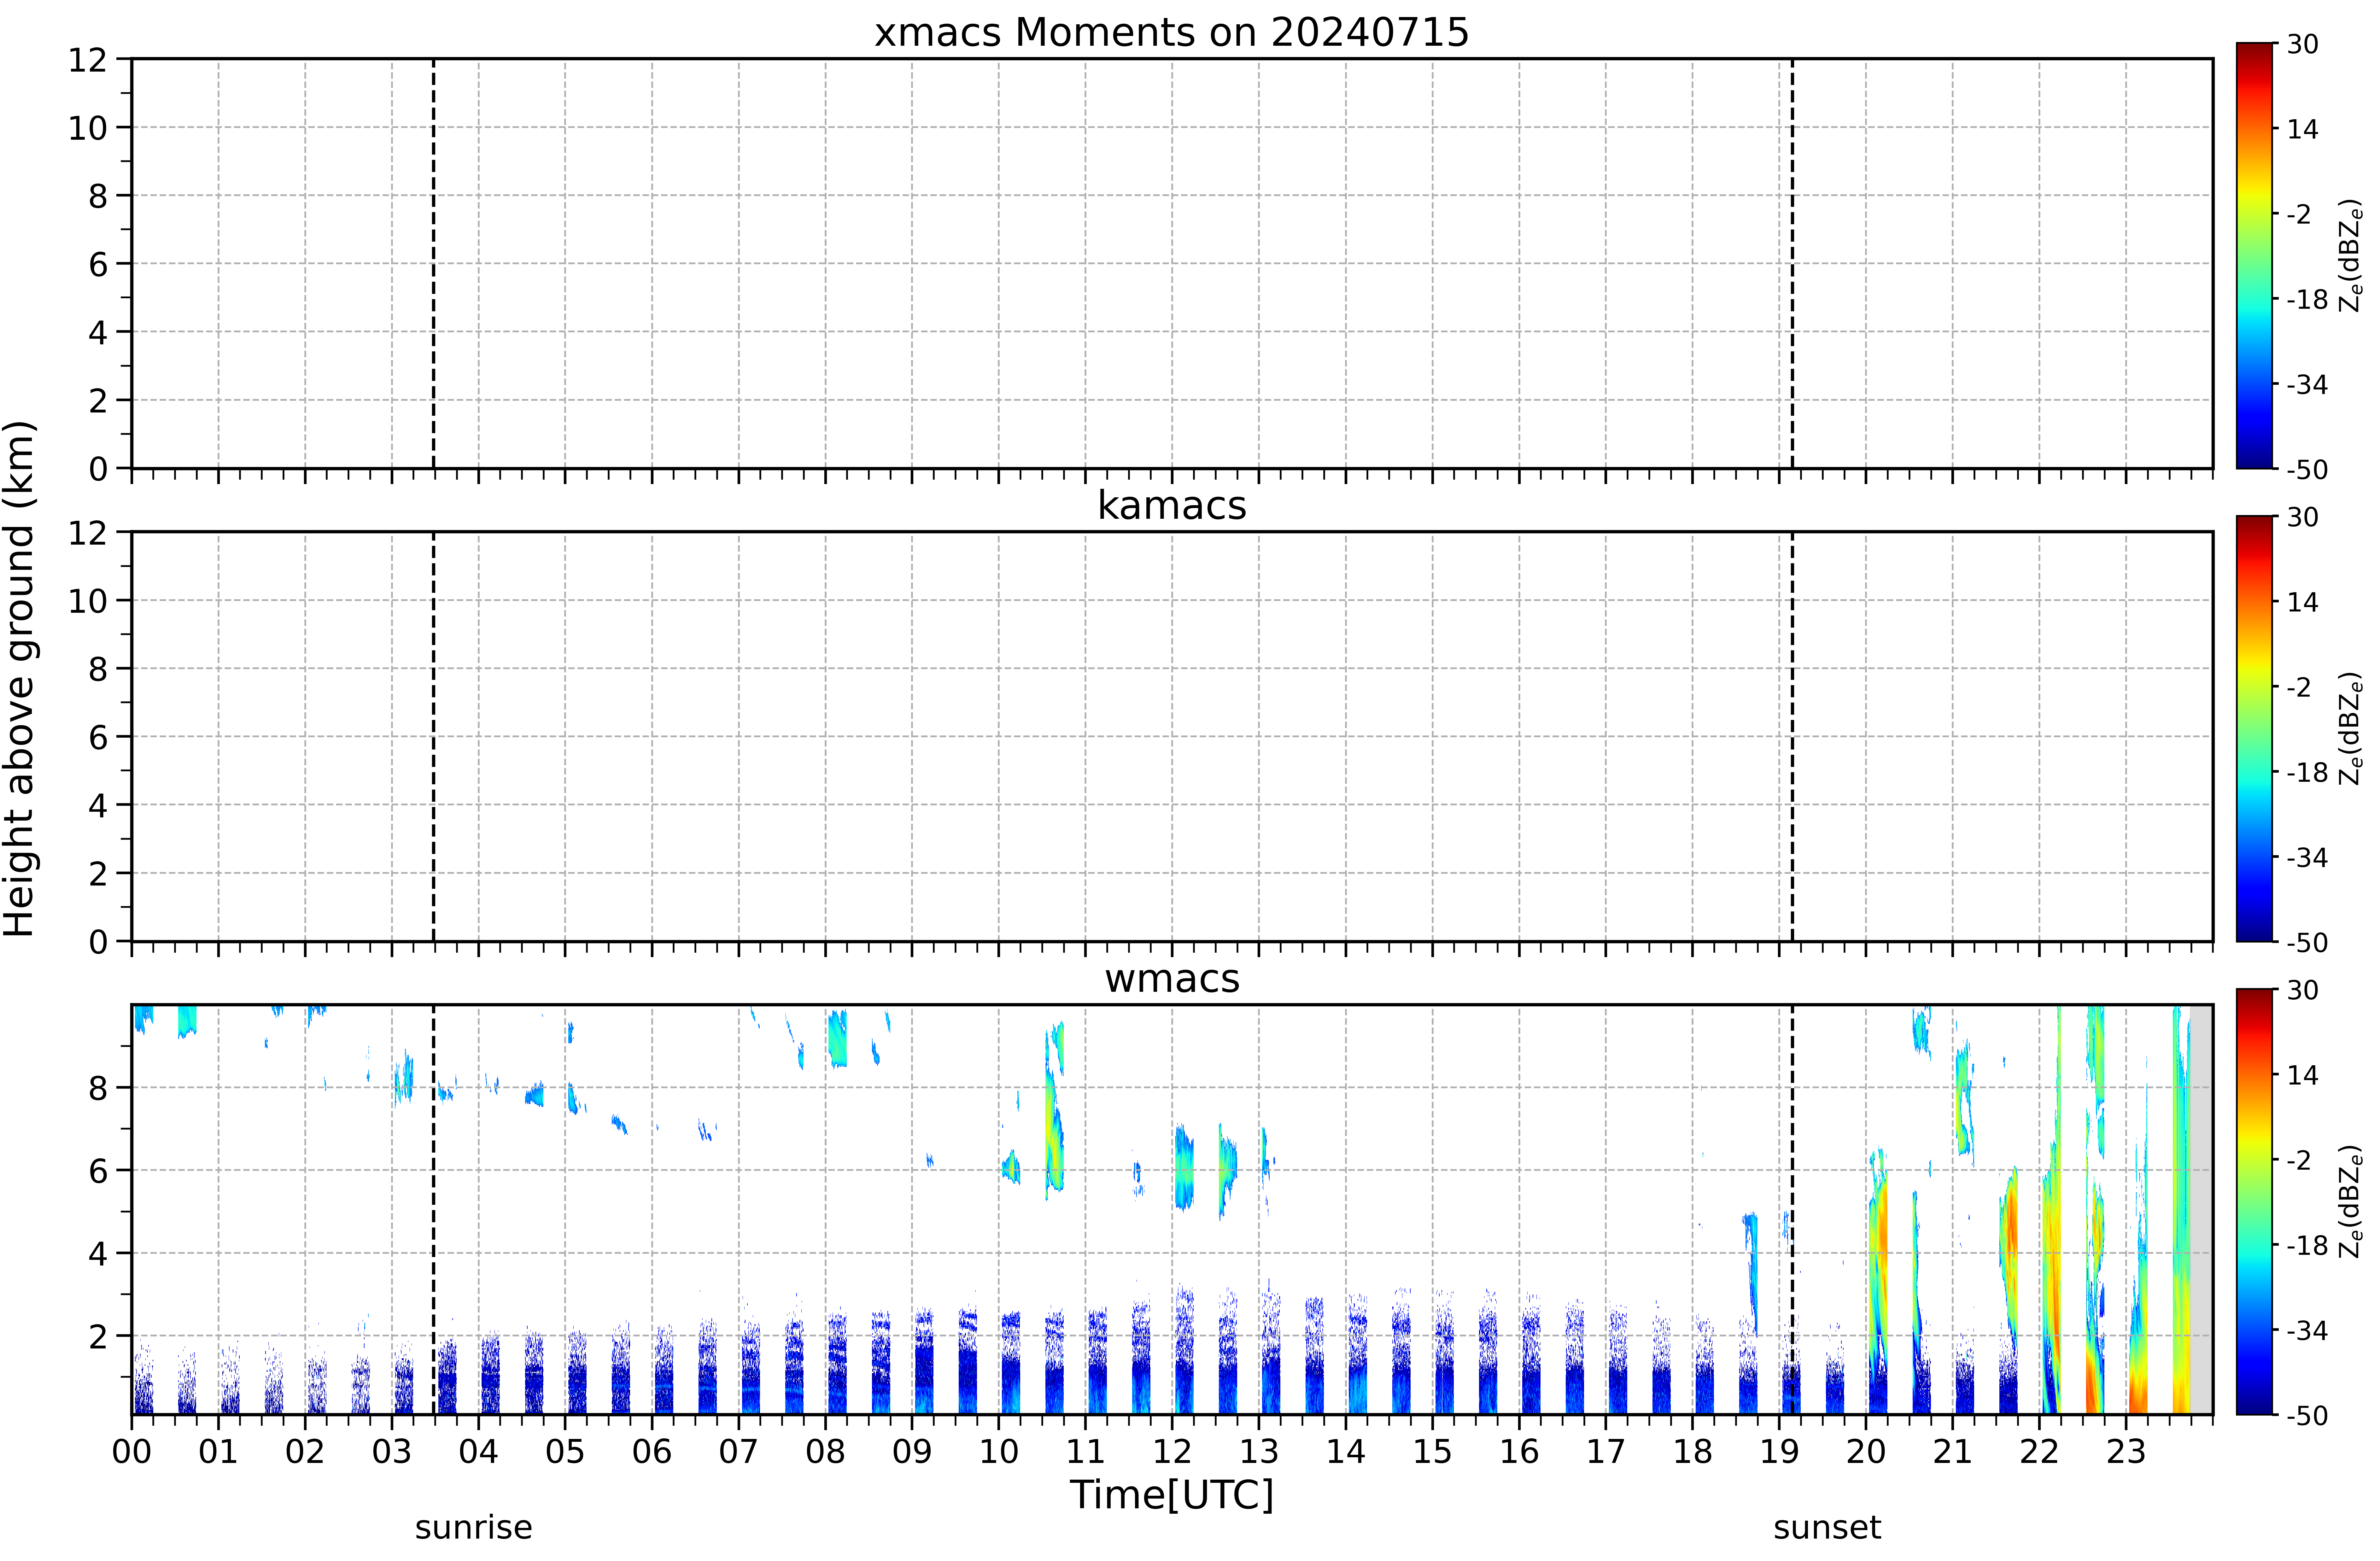Click the '2' height tick of wmacs panel

click(98, 1336)
